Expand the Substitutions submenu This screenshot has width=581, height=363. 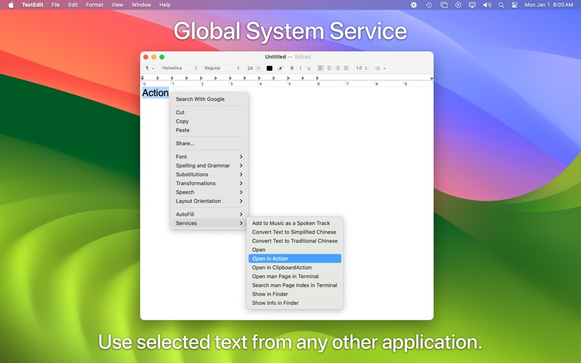[x=209, y=174]
